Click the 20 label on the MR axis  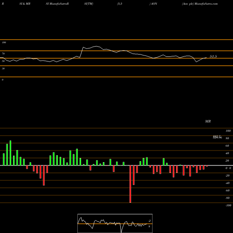point(227,161)
